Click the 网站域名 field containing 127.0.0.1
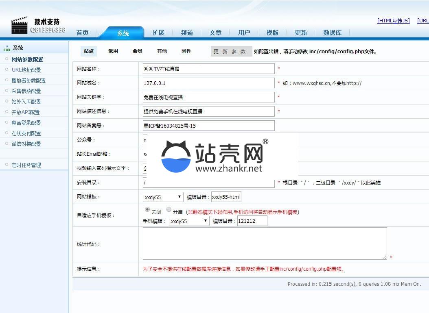 208,83
